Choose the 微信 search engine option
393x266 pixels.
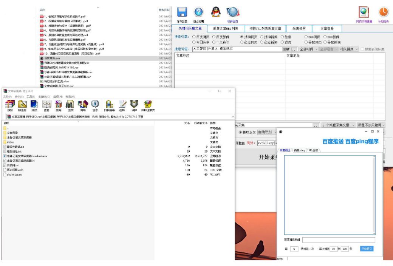282,37
